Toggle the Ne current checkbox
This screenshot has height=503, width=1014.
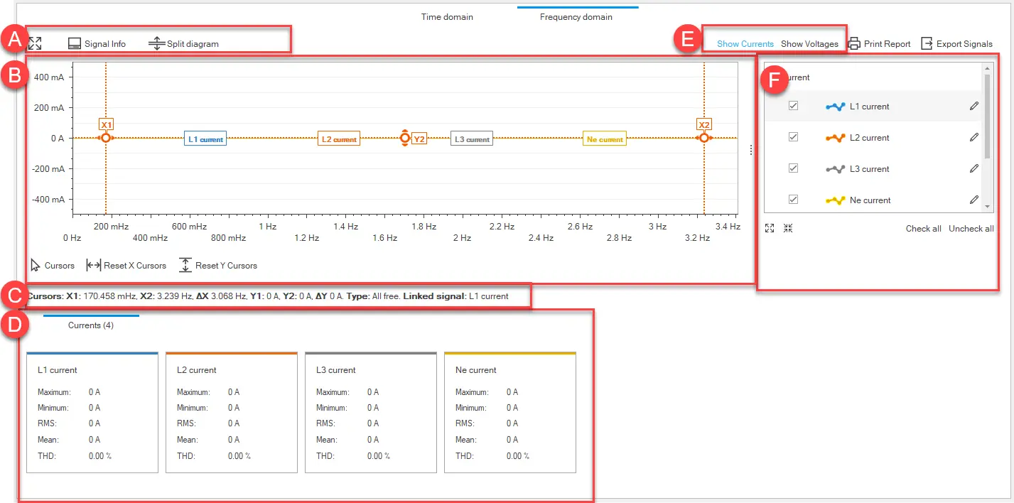point(794,200)
